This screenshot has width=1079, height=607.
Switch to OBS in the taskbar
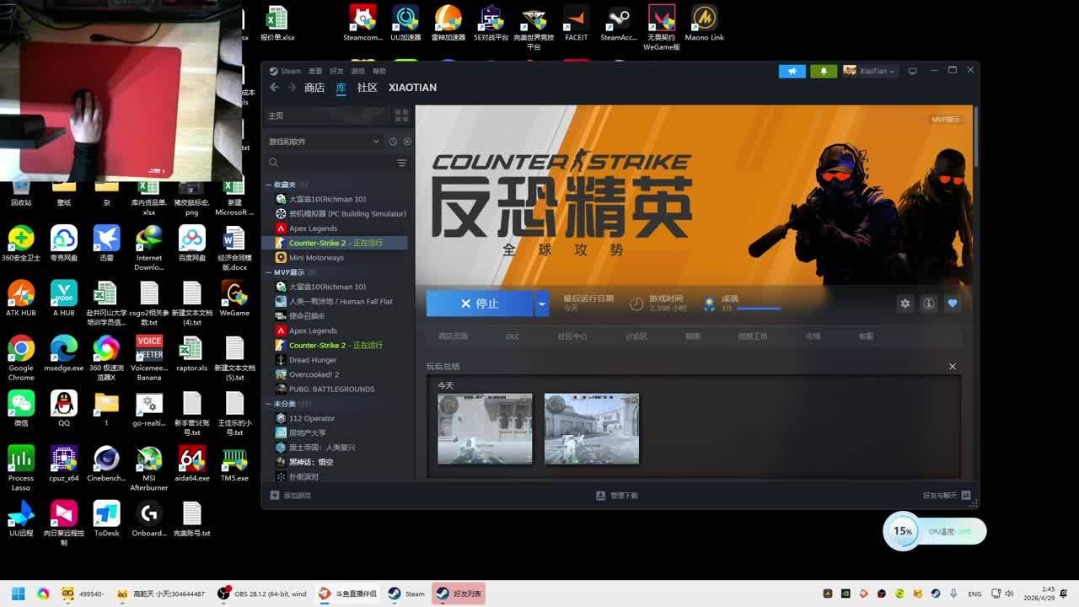point(262,594)
